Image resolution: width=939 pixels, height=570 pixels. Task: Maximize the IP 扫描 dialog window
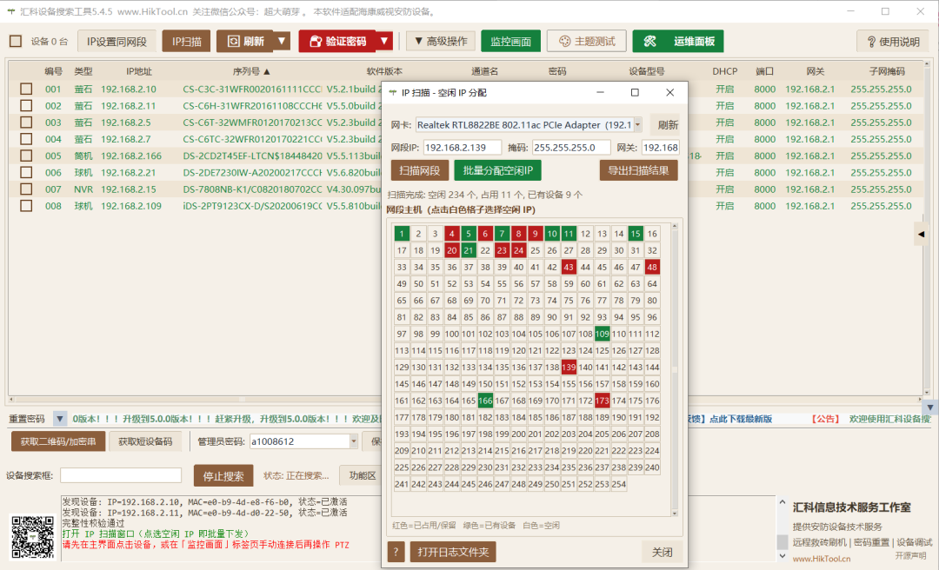click(635, 92)
